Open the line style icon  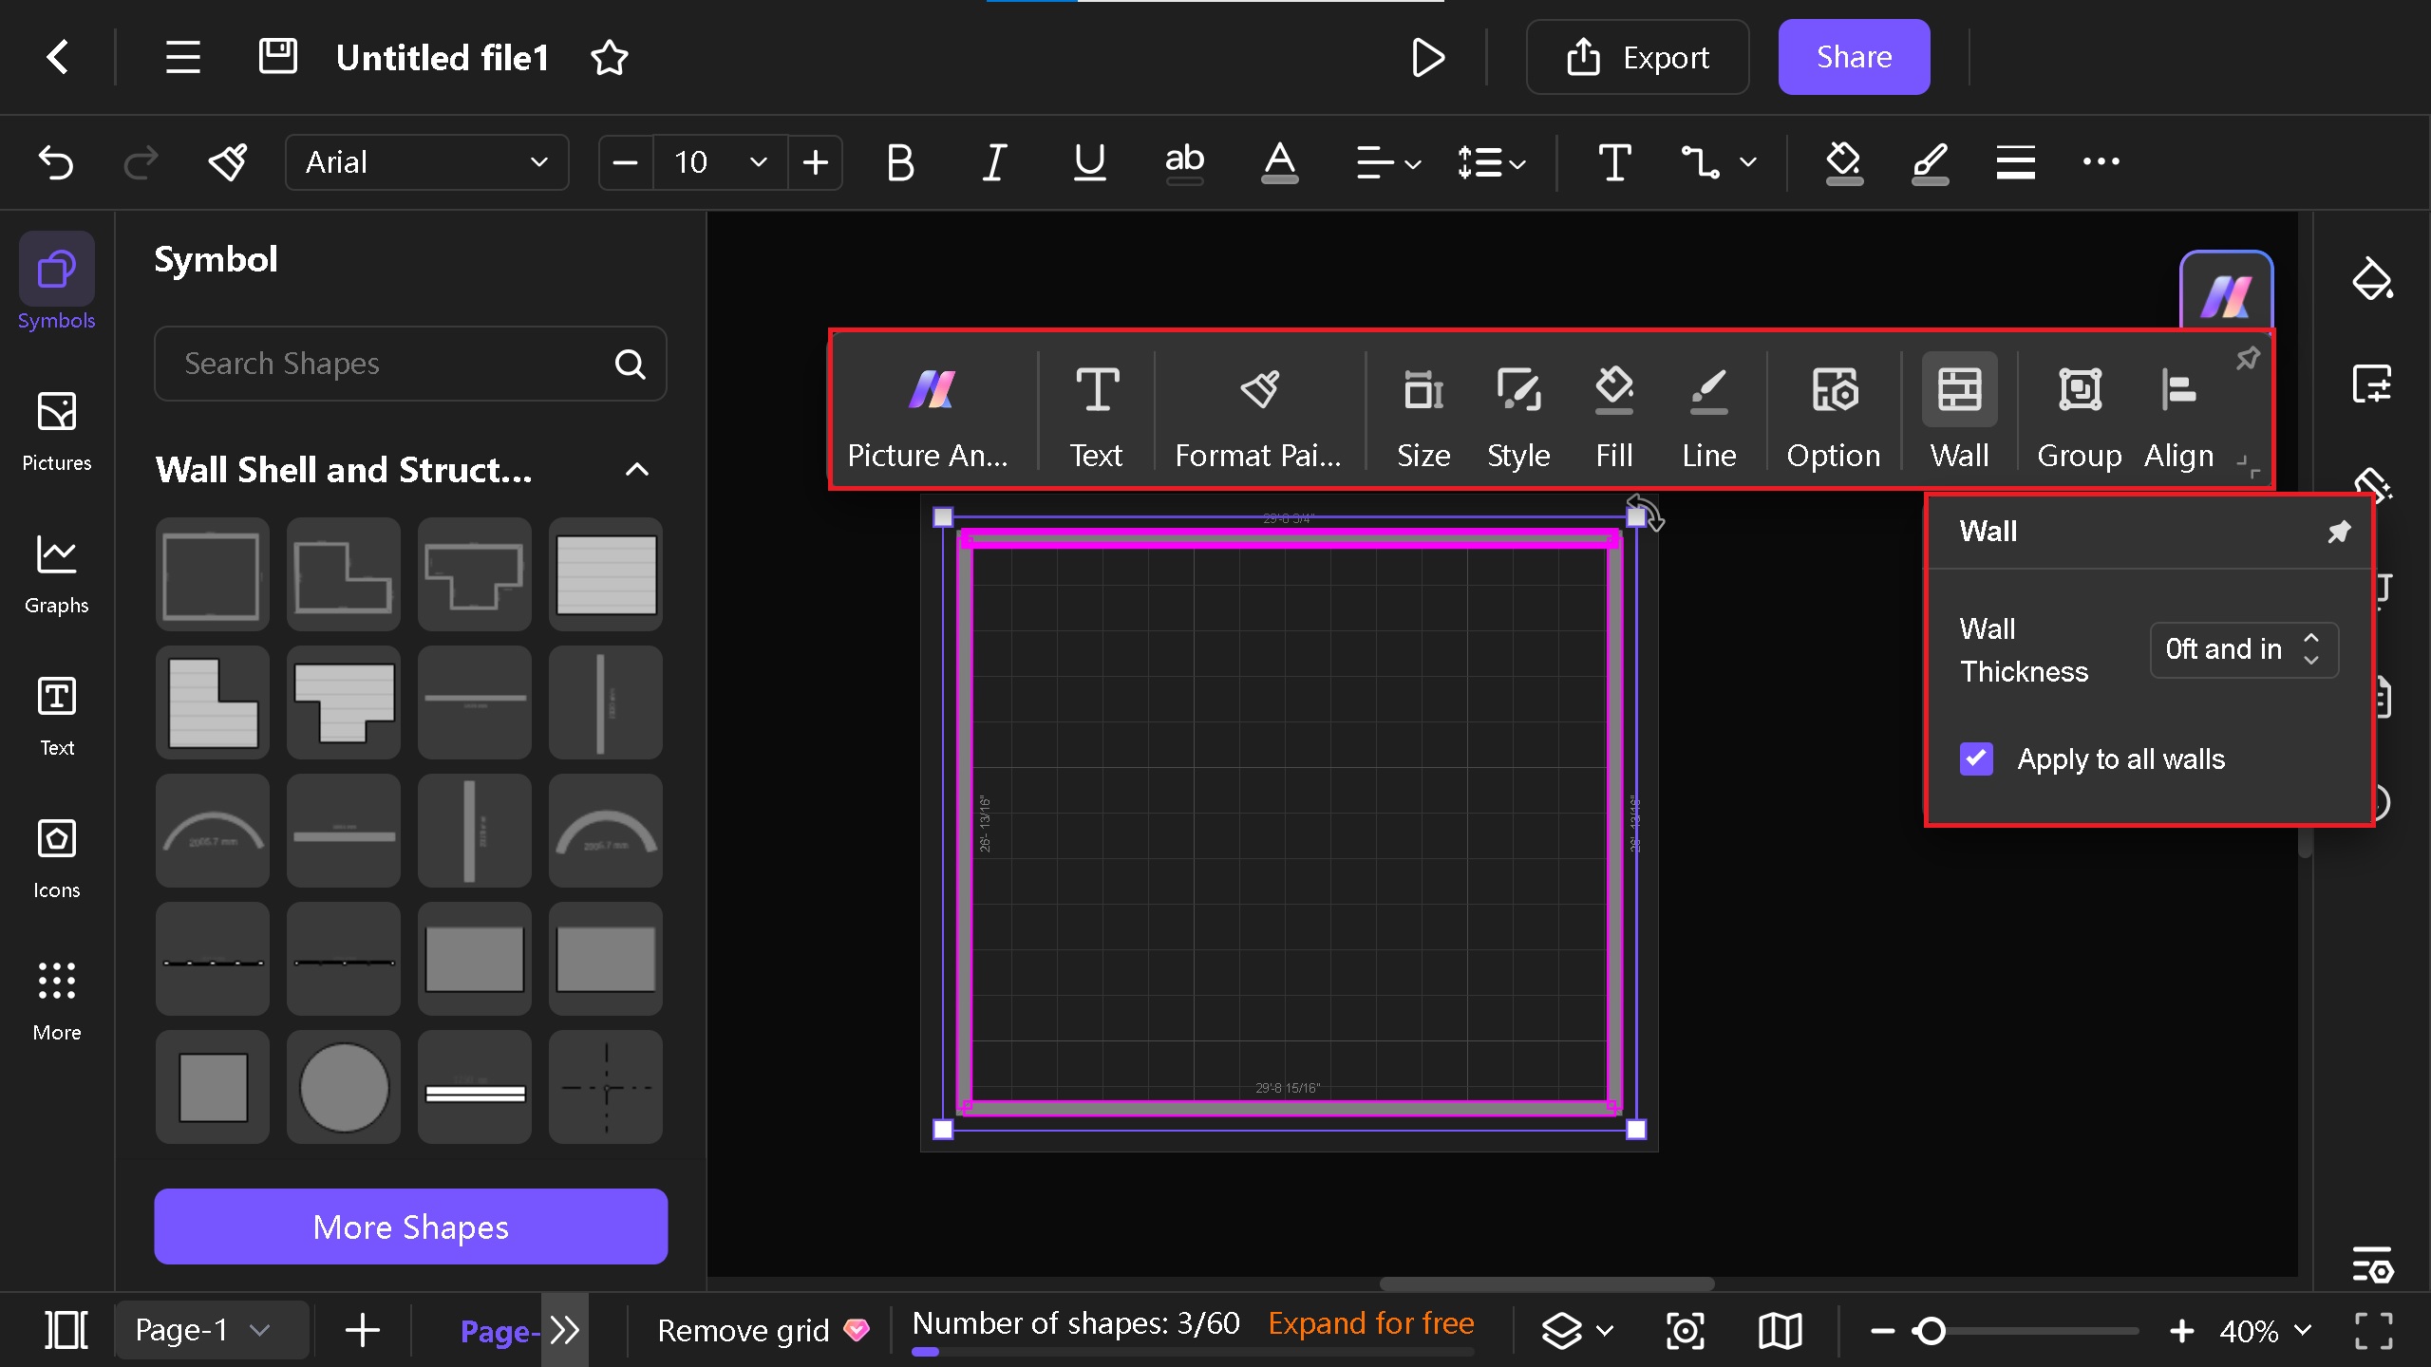tap(2015, 162)
